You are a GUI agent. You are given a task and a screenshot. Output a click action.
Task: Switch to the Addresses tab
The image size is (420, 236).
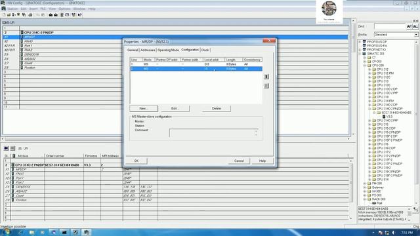(x=148, y=50)
